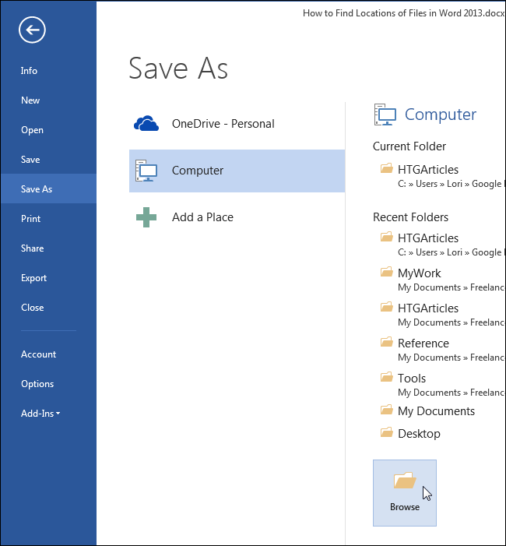
Task: Select the OneDrive cloud icon
Action: [x=146, y=123]
